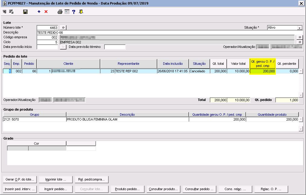Viewport: 306px width, 195px height.
Task: Click the Qt. total column header
Action: click(218, 64)
